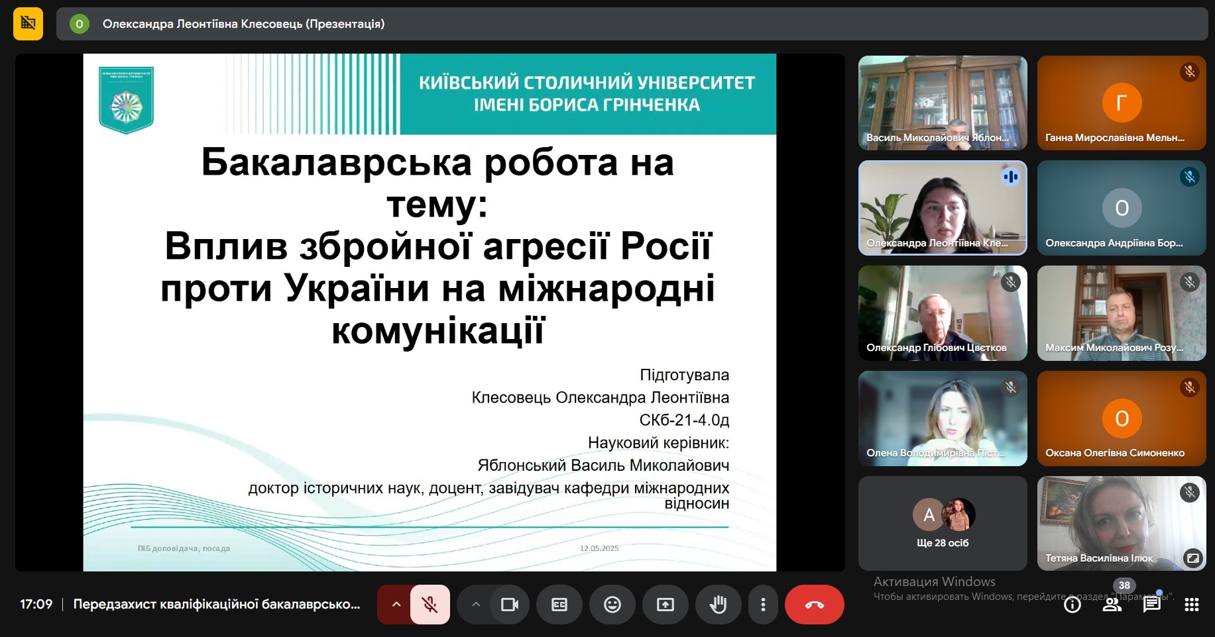
Task: Click the present screen icon
Action: point(665,605)
